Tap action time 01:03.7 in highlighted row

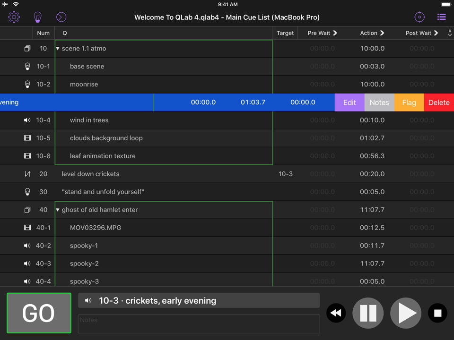tap(253, 102)
